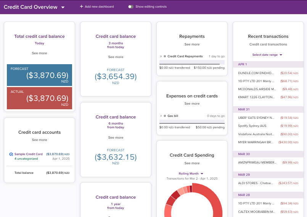Click the red ACTUAL balance tile
307x217 pixels.
point(39,98)
